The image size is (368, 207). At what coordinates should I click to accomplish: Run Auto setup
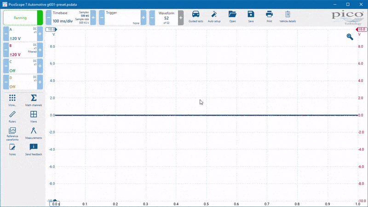click(x=214, y=17)
